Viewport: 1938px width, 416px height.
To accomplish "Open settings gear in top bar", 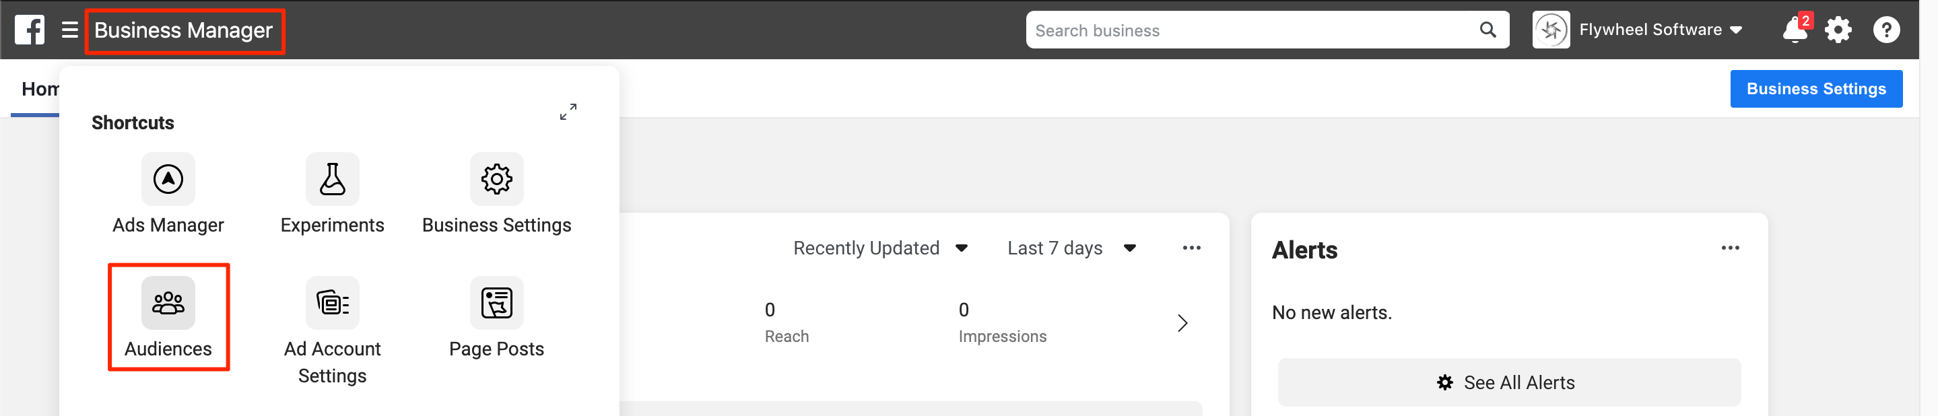I will [1838, 30].
